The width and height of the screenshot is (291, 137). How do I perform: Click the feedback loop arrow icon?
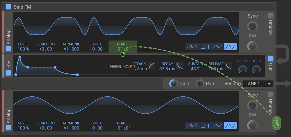(283, 55)
